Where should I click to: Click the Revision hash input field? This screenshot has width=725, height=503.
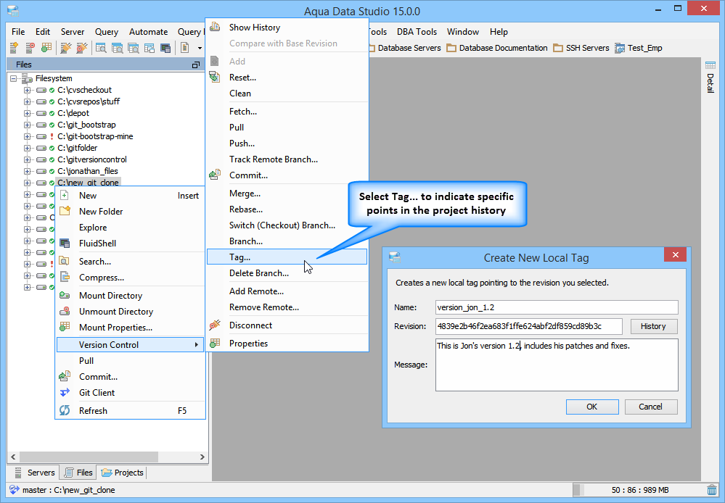528,326
